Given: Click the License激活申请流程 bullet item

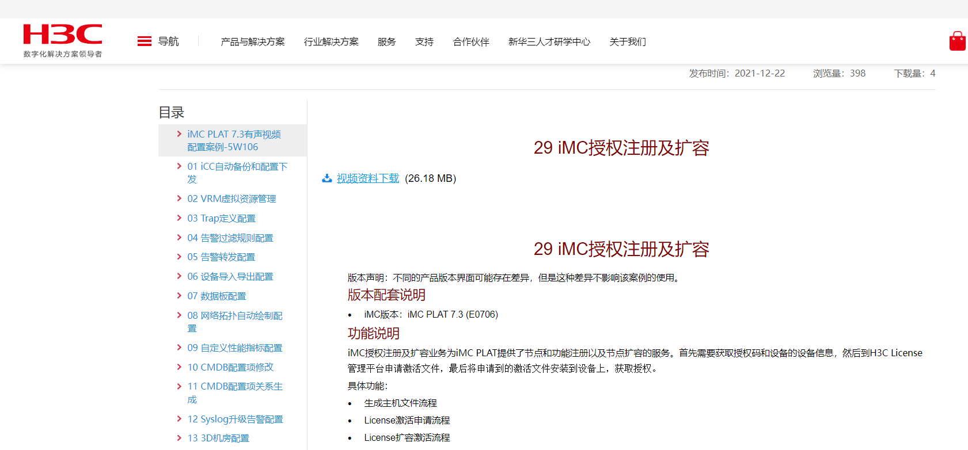Looking at the screenshot, I should click(x=407, y=420).
